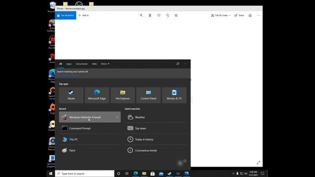Image resolution: width=315 pixels, height=177 pixels.
Task: Switch to the Apps search tab
Action: pos(69,64)
